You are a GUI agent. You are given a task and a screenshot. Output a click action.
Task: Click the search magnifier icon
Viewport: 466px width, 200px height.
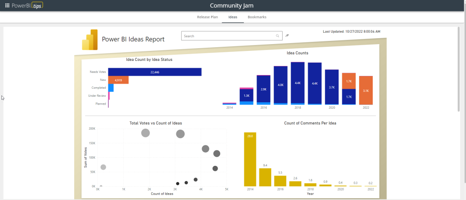pyautogui.click(x=278, y=36)
